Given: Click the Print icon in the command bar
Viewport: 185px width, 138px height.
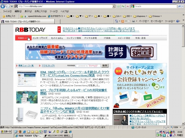Looking at the screenshot, I should point(134,21).
